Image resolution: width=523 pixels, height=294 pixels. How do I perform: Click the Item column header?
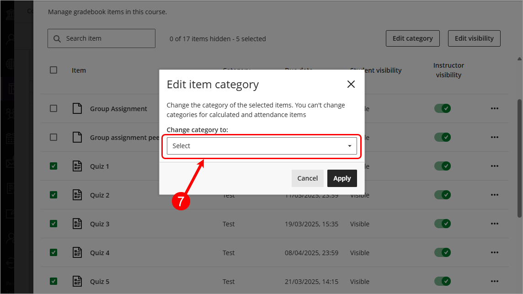click(79, 70)
